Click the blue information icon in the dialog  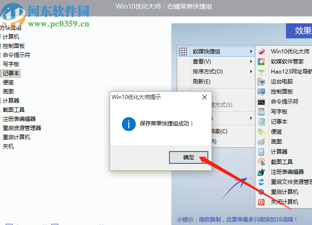click(129, 124)
